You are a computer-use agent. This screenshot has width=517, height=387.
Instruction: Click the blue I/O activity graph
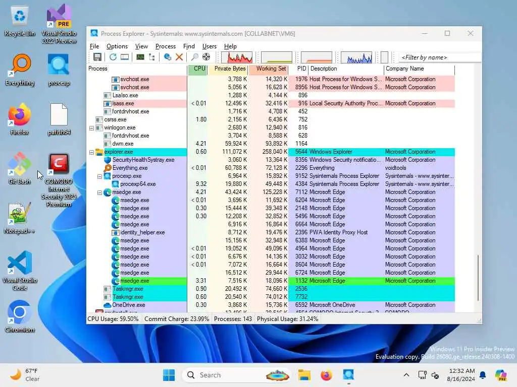[x=356, y=57]
